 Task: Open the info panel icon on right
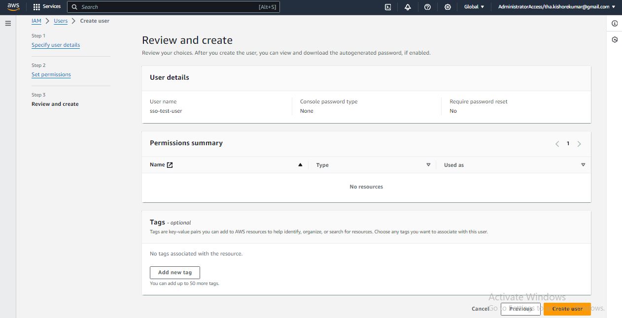click(x=615, y=24)
